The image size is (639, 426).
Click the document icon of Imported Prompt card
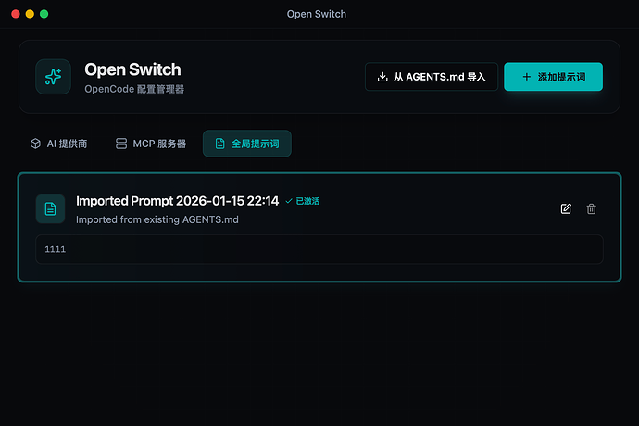point(51,208)
